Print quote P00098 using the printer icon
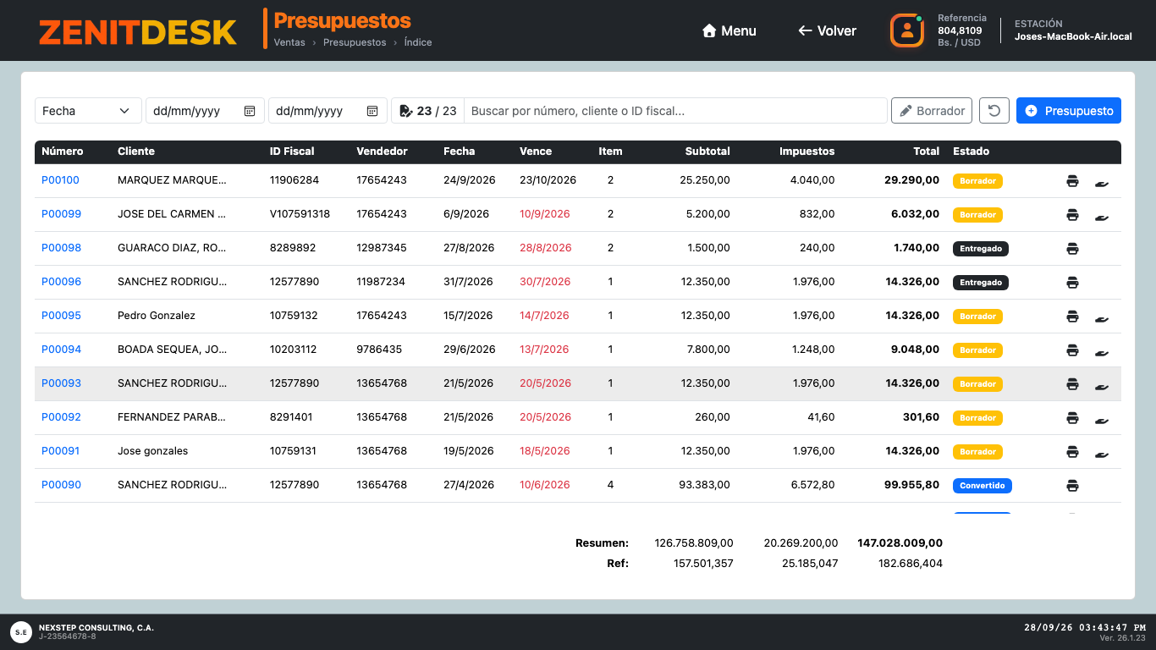The height and width of the screenshot is (650, 1156). point(1072,248)
